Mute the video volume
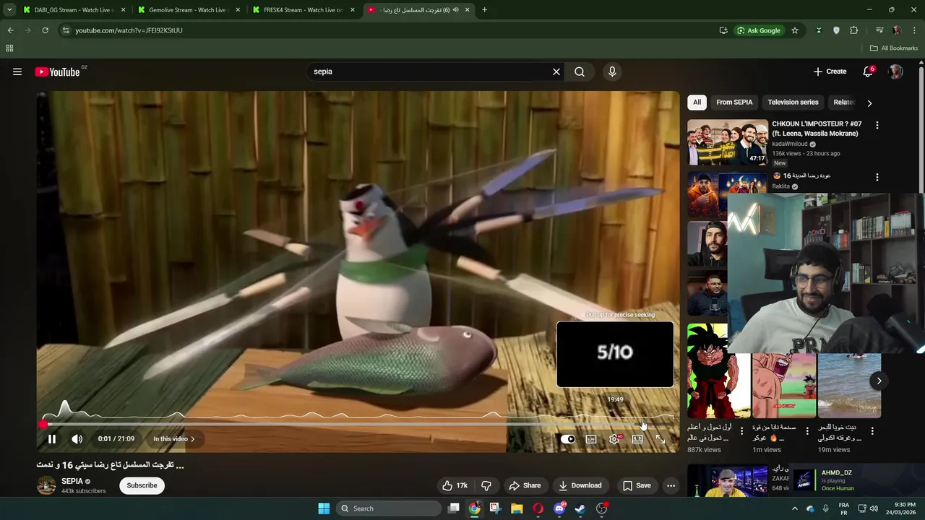This screenshot has height=520, width=925. click(x=77, y=439)
